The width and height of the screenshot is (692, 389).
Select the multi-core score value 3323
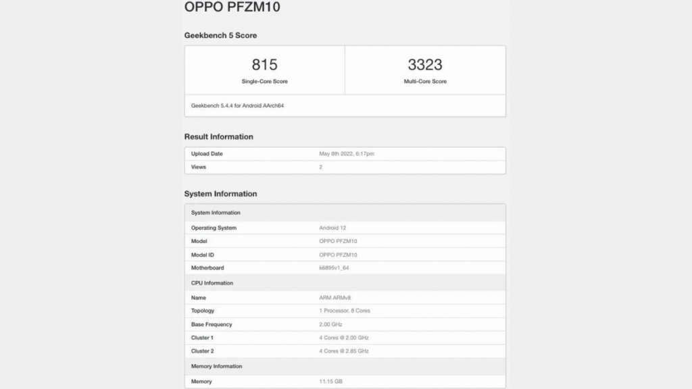pos(425,65)
